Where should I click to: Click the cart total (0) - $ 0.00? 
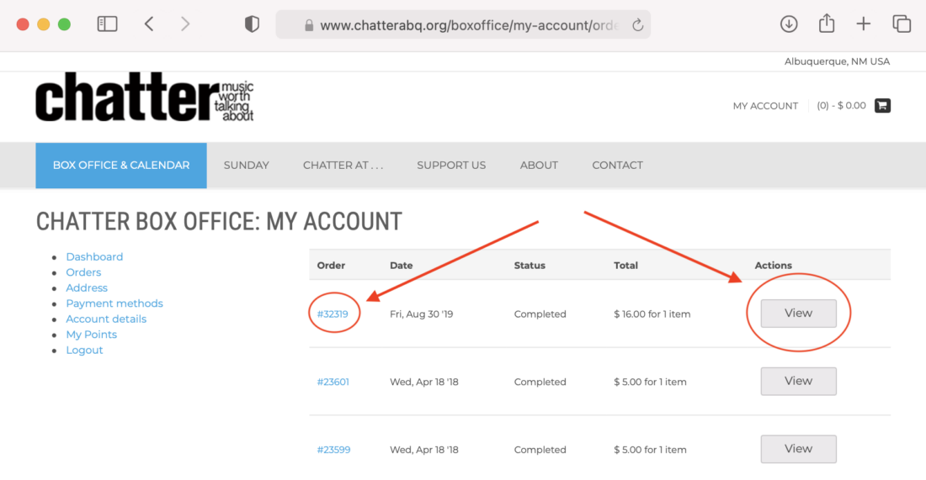(x=842, y=106)
